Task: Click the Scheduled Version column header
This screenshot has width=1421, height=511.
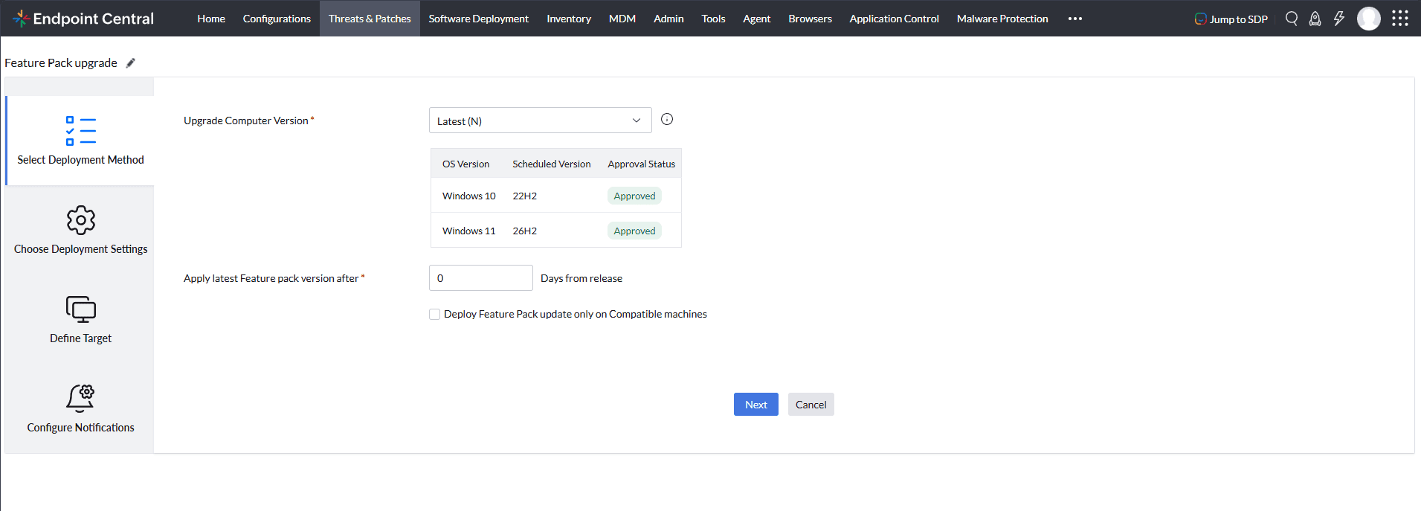Action: 551,164
